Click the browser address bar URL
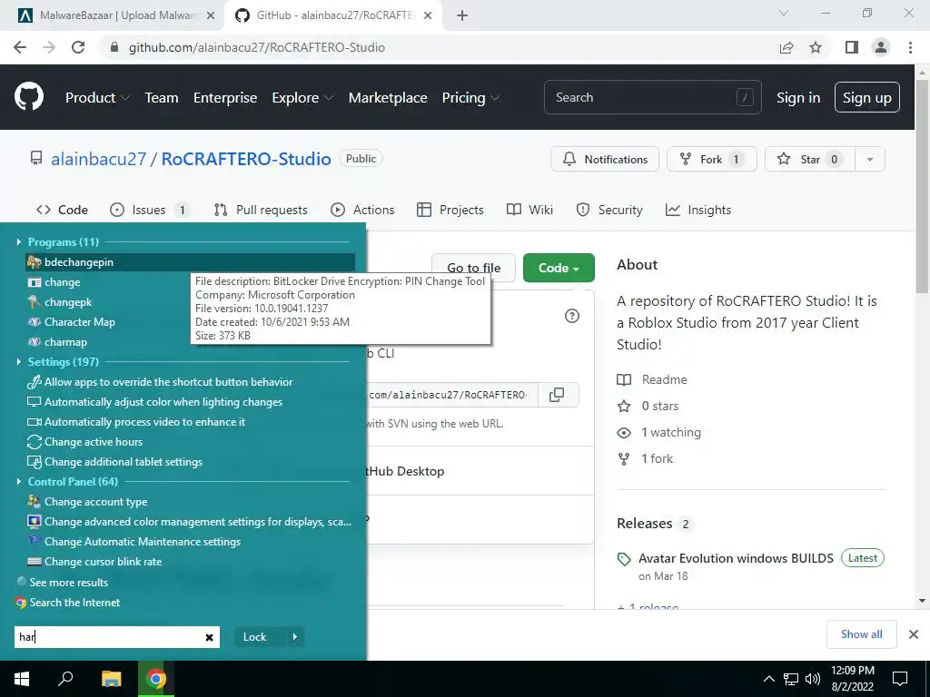 pos(257,47)
